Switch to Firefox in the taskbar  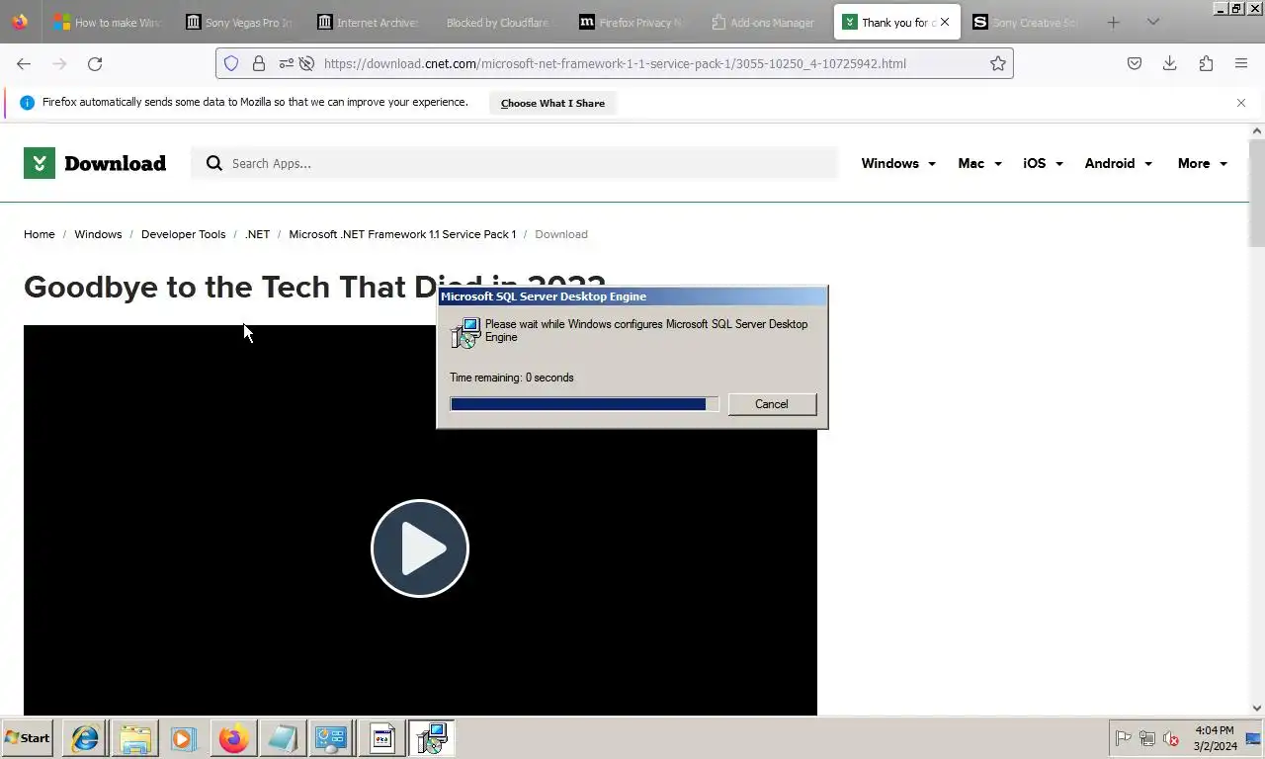pyautogui.click(x=233, y=738)
